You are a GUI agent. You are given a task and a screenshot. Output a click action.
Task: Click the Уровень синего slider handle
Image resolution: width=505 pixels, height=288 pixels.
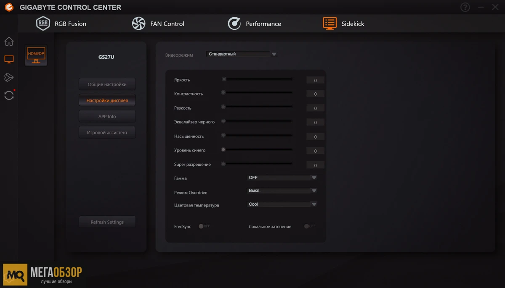pyautogui.click(x=223, y=149)
